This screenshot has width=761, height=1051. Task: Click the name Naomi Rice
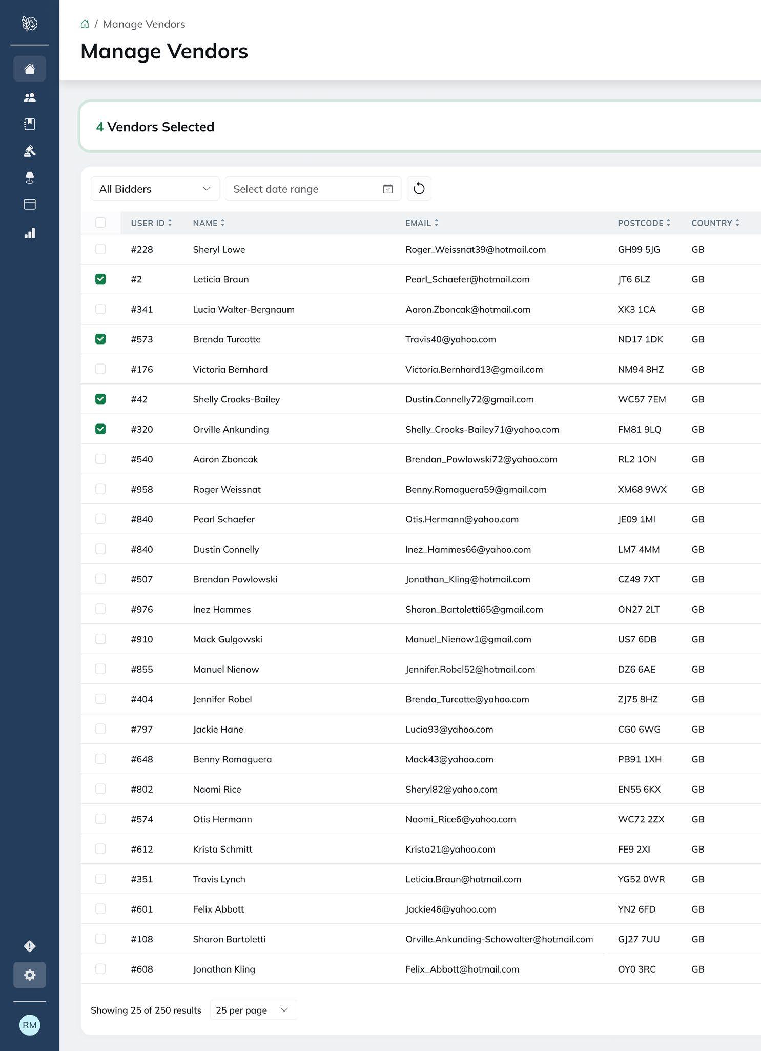click(x=217, y=789)
